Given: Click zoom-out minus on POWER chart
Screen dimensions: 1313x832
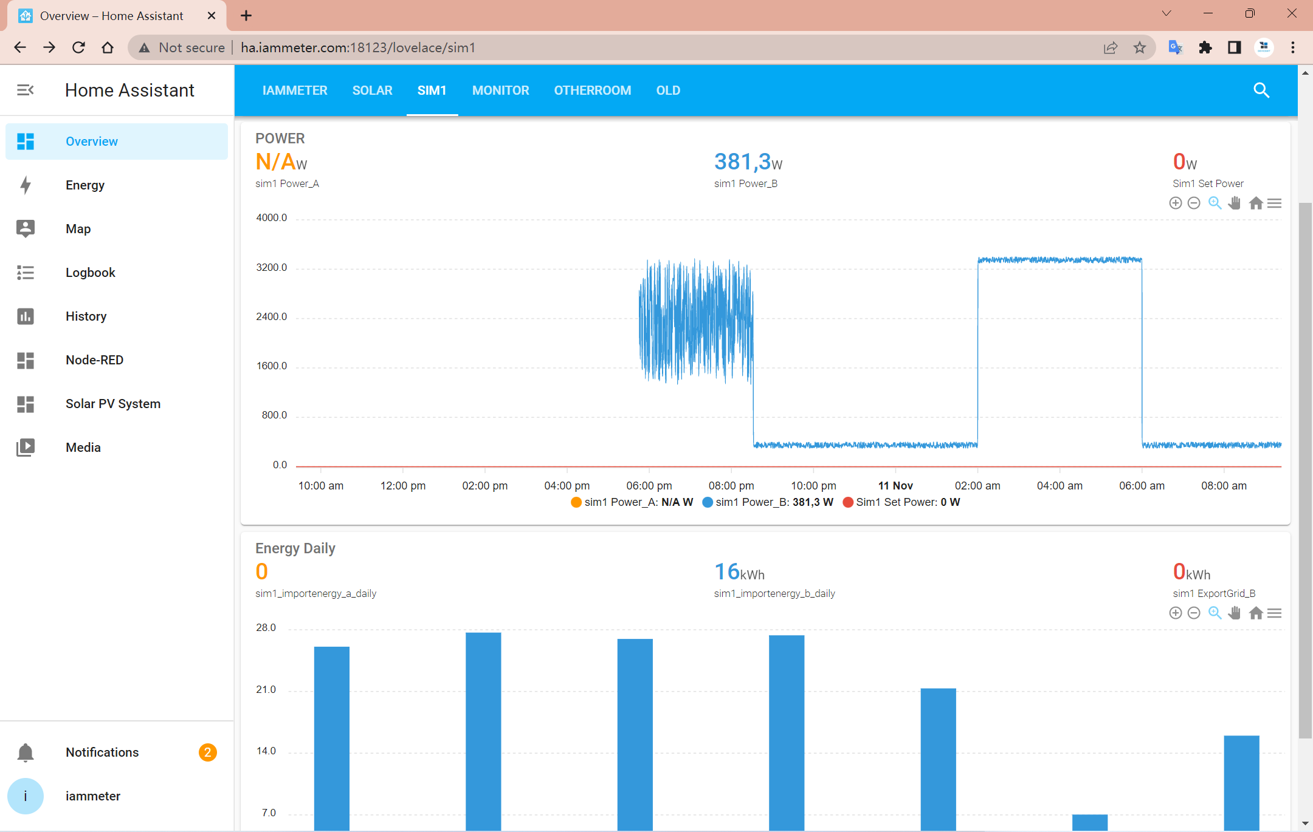Looking at the screenshot, I should [1194, 203].
